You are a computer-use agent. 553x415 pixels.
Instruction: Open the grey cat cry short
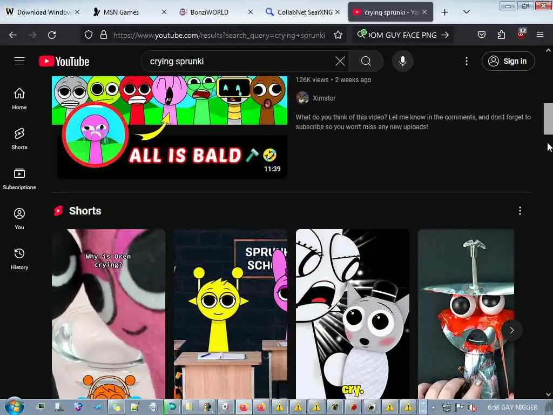pyautogui.click(x=353, y=314)
